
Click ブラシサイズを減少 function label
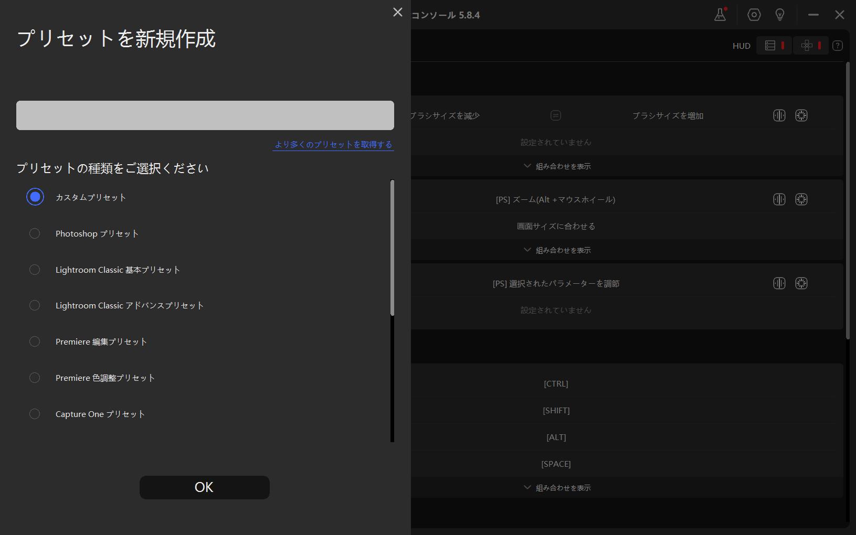(x=445, y=116)
